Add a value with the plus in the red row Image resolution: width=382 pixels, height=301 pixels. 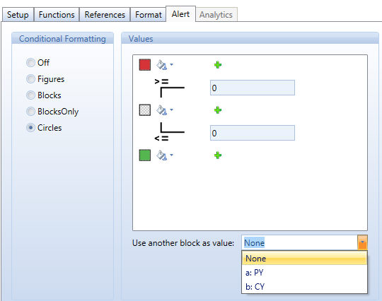[218, 65]
